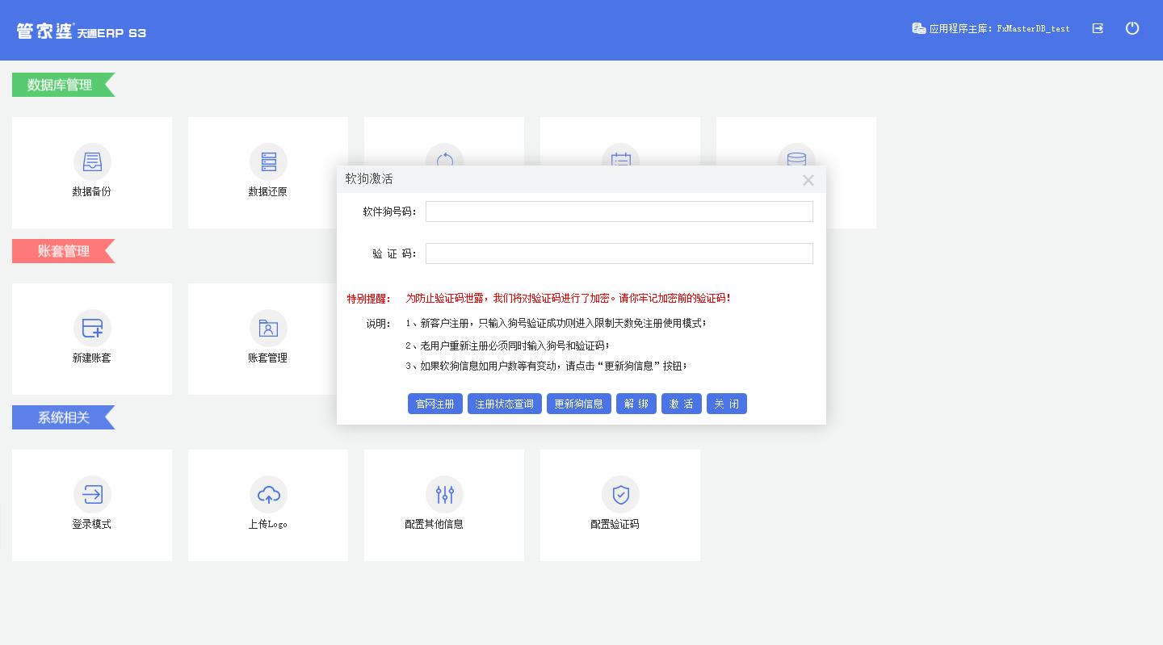This screenshot has height=645, width=1163.
Task: Click the 解绑 button
Action: pyautogui.click(x=636, y=404)
